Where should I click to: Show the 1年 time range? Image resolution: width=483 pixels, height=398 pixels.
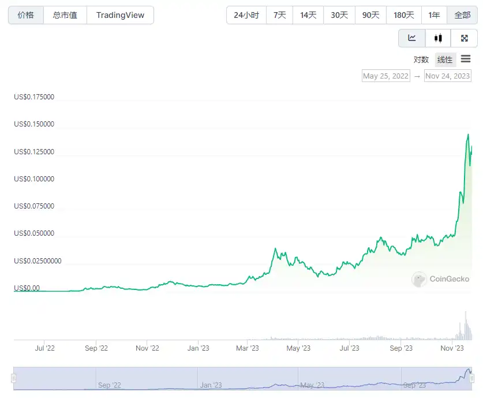point(434,15)
